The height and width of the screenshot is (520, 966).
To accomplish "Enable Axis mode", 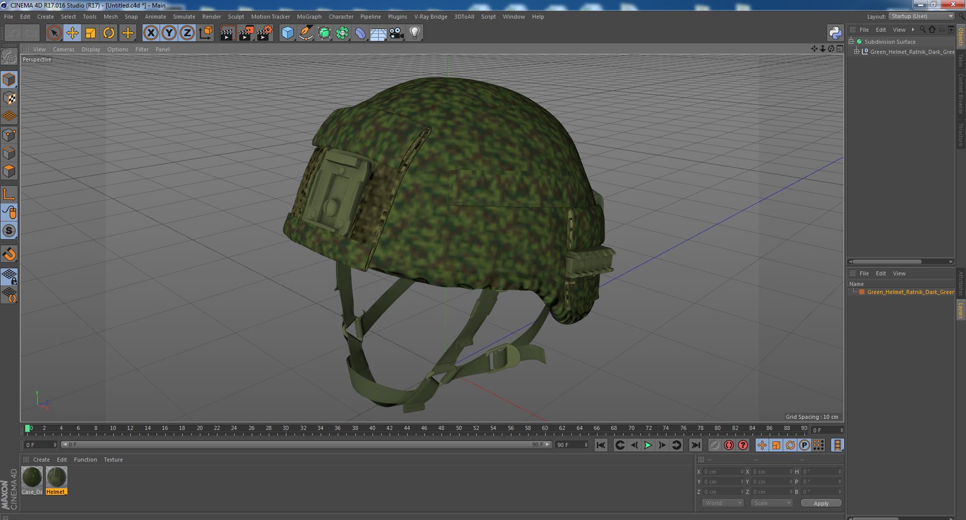I will (x=9, y=194).
